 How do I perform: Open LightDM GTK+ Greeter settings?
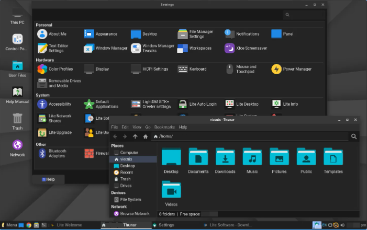click(x=151, y=104)
